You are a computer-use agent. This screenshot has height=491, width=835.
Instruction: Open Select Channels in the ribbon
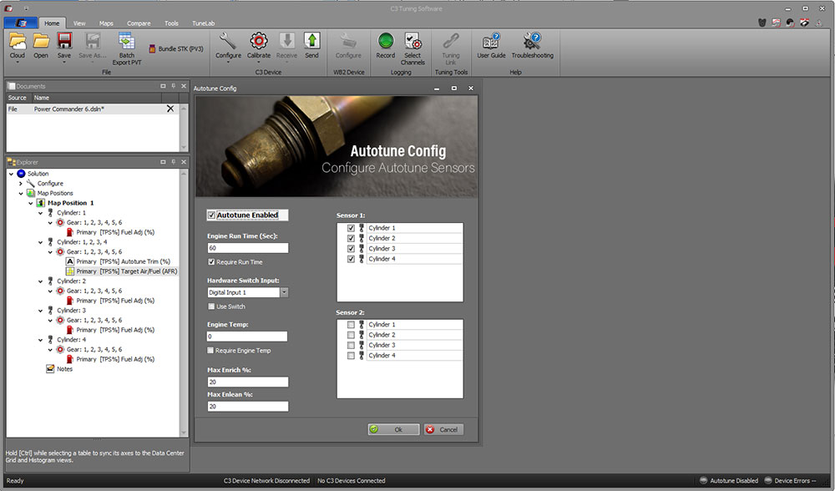[412, 41]
